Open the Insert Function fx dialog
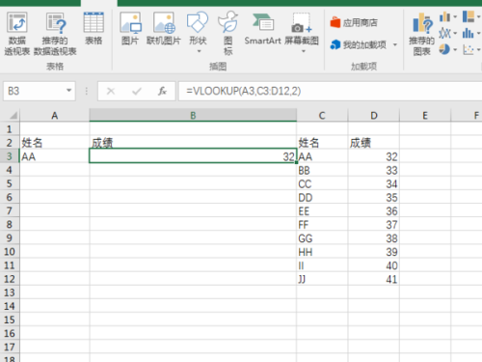This screenshot has height=362, width=482. click(162, 92)
